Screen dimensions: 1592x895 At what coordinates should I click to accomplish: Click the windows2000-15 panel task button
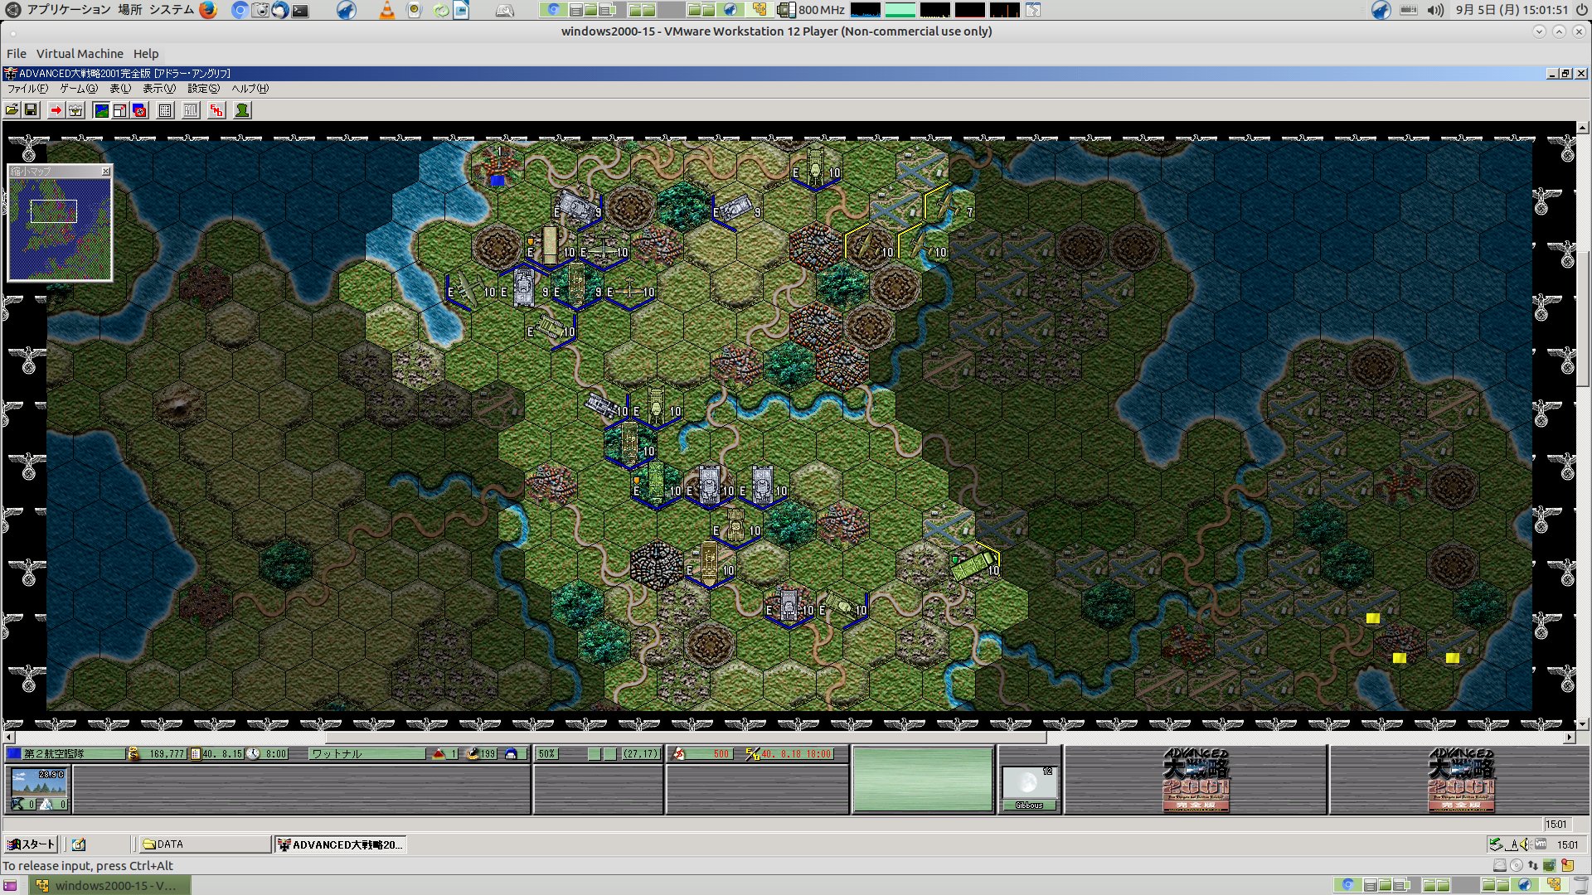click(x=109, y=886)
